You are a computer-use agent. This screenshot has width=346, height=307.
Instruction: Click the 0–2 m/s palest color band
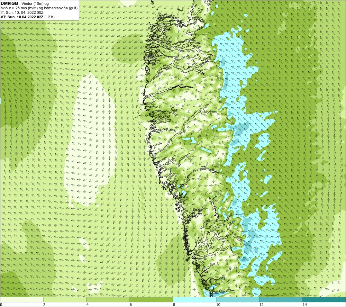[21, 299]
